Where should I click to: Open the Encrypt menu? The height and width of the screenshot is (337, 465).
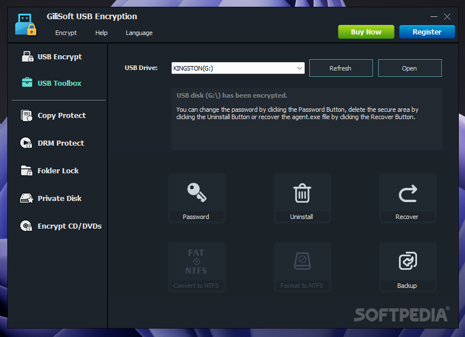point(66,33)
